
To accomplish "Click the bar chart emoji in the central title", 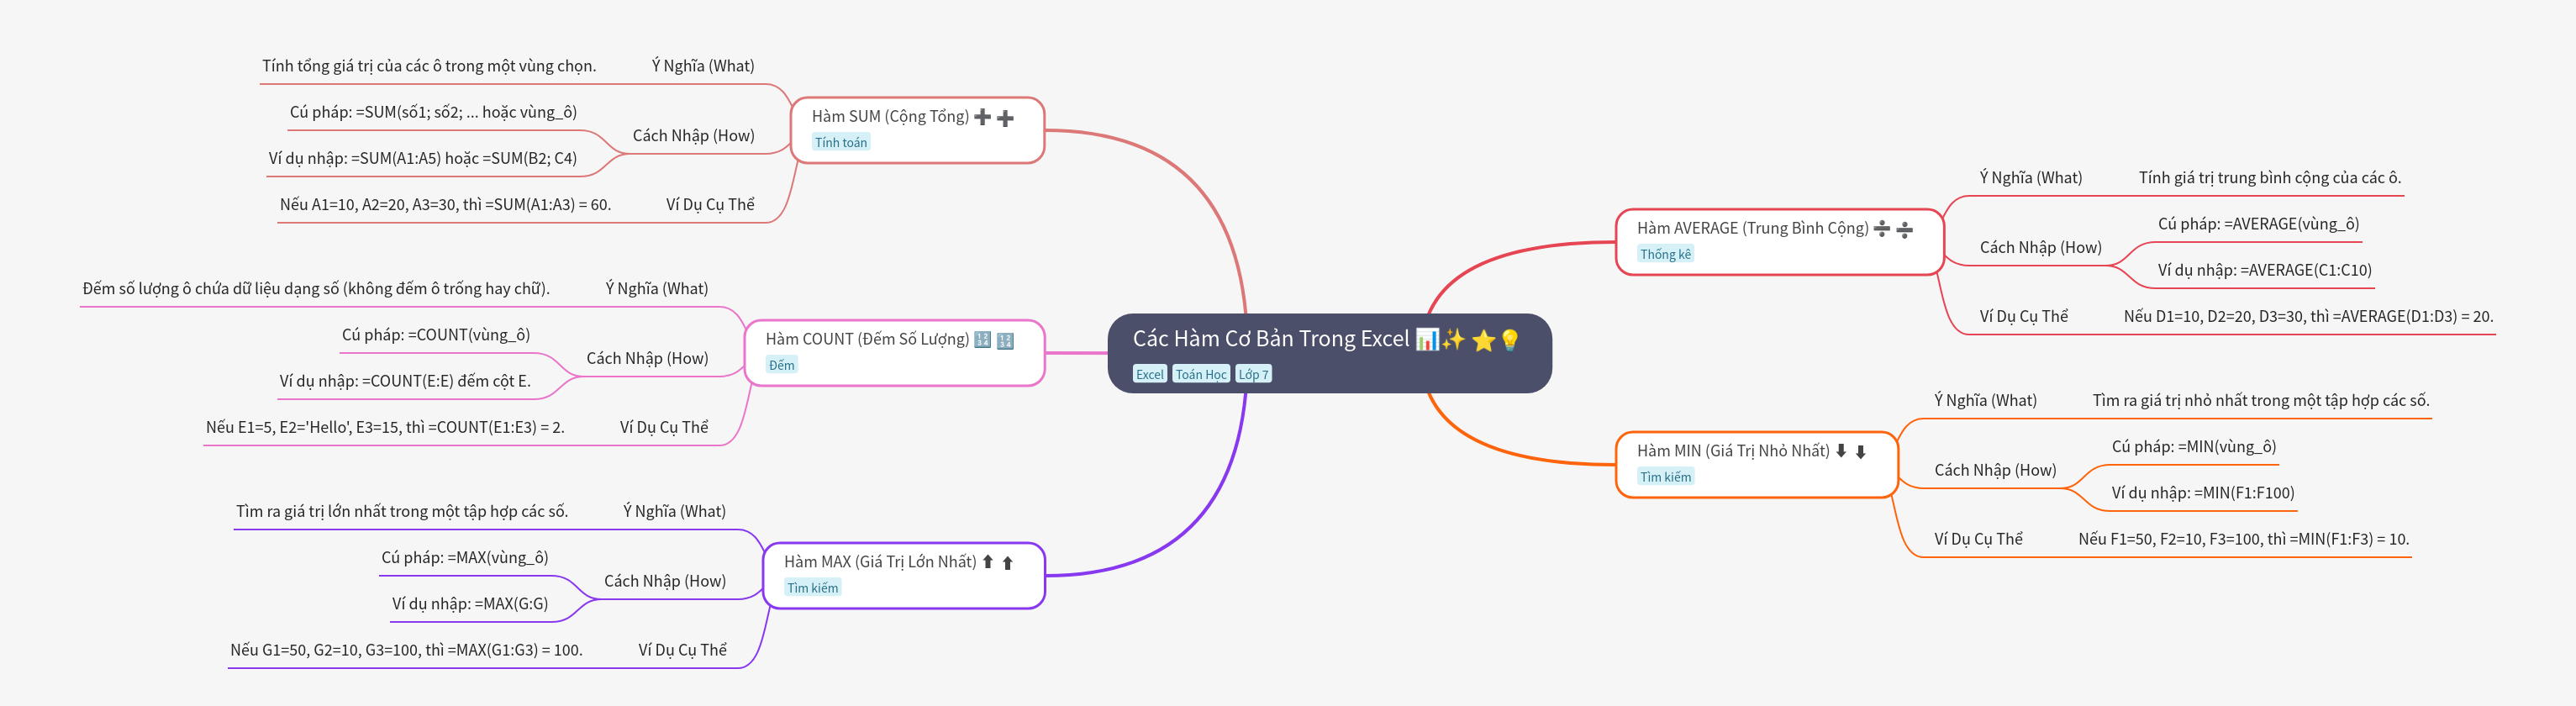I will coord(1427,340).
